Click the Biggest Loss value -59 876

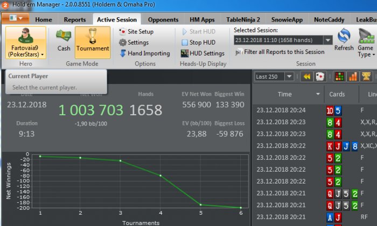pos(229,134)
